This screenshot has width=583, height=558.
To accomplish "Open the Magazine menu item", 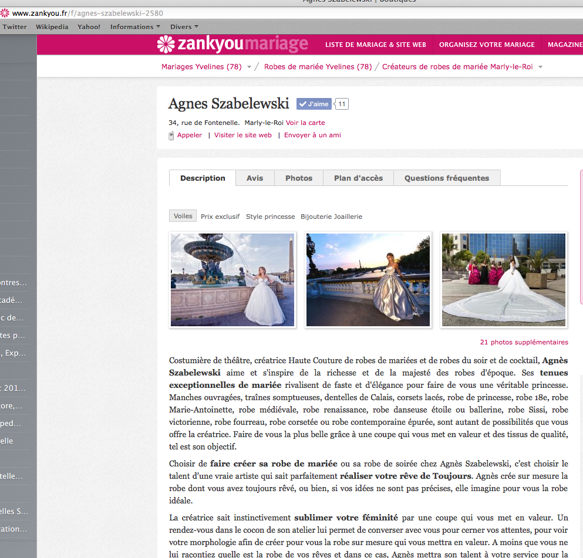I will coord(564,45).
